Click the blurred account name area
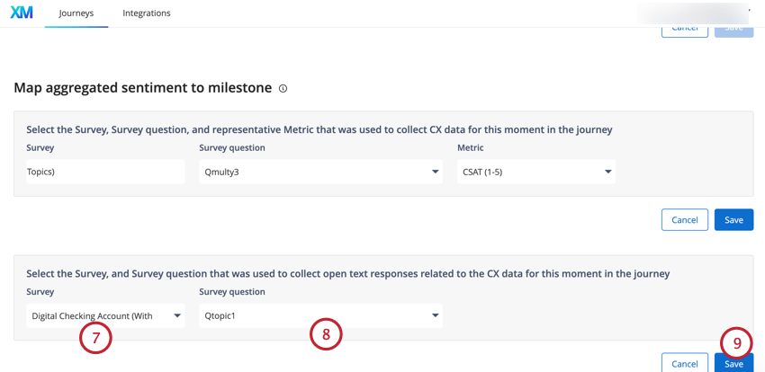 (x=693, y=13)
